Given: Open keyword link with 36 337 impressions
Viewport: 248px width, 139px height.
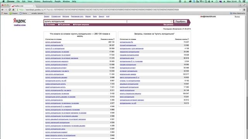Looking at the screenshot, I should 54,46.
